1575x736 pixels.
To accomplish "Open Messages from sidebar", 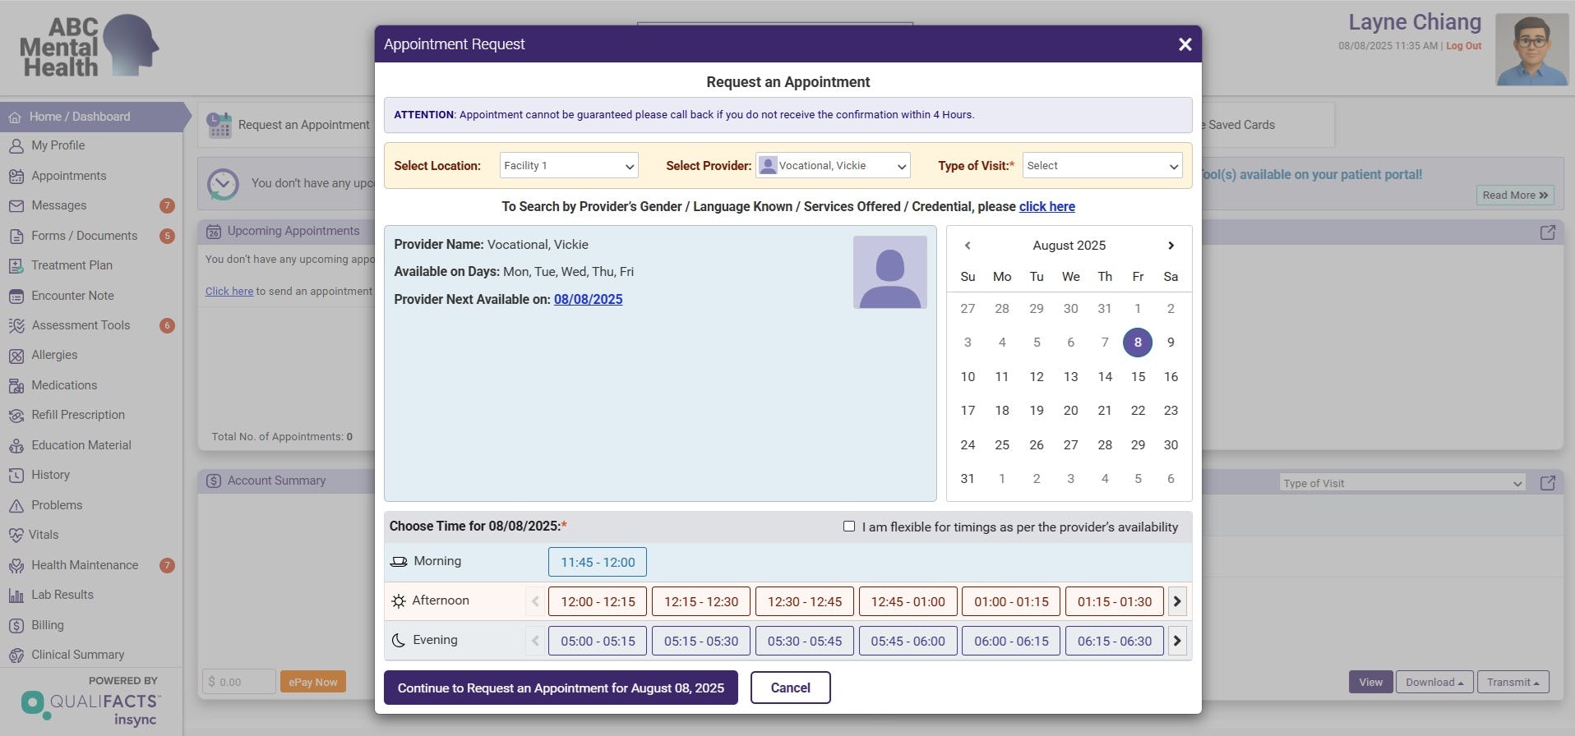I will pyautogui.click(x=59, y=205).
